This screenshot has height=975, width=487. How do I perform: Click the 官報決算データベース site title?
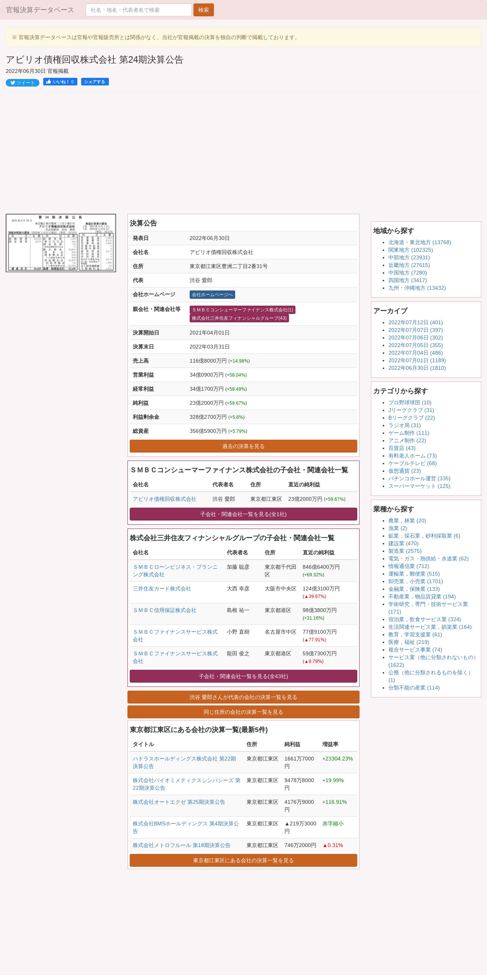40,10
